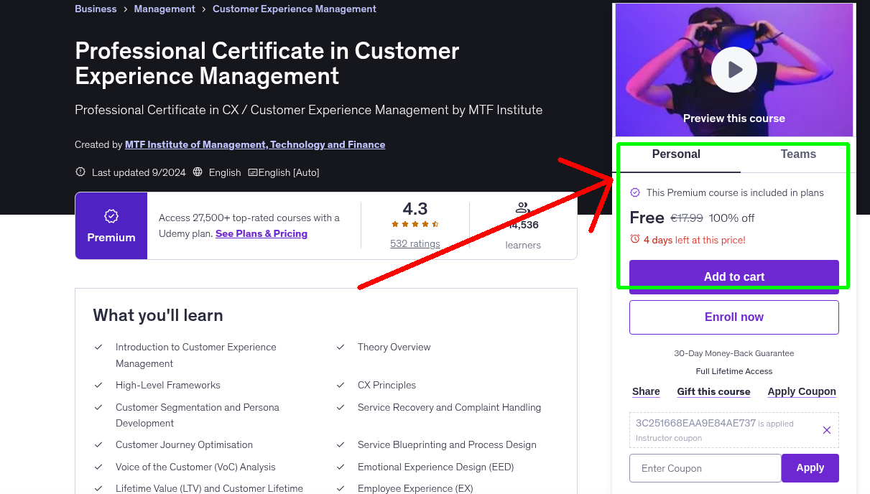870x494 pixels.
Task: Play the course preview video
Action: (734, 70)
